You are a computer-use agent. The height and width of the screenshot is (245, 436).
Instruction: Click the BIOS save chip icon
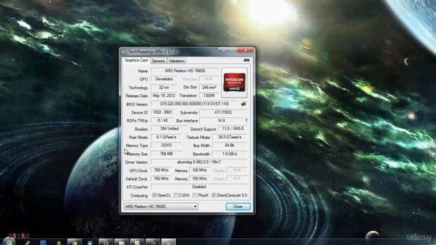pyautogui.click(x=243, y=103)
